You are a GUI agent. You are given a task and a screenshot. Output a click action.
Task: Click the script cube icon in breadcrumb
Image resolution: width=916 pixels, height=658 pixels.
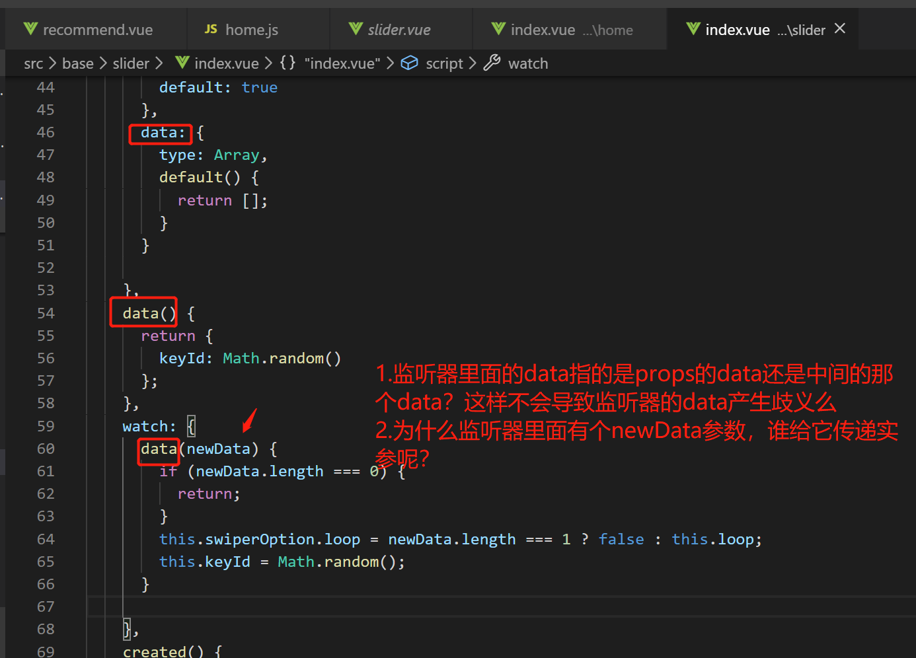click(x=410, y=63)
